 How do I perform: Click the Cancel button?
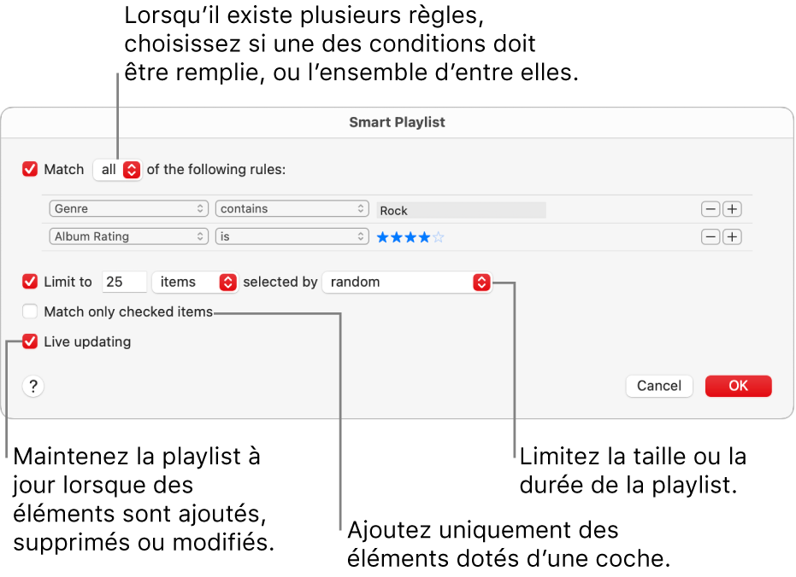pyautogui.click(x=658, y=386)
